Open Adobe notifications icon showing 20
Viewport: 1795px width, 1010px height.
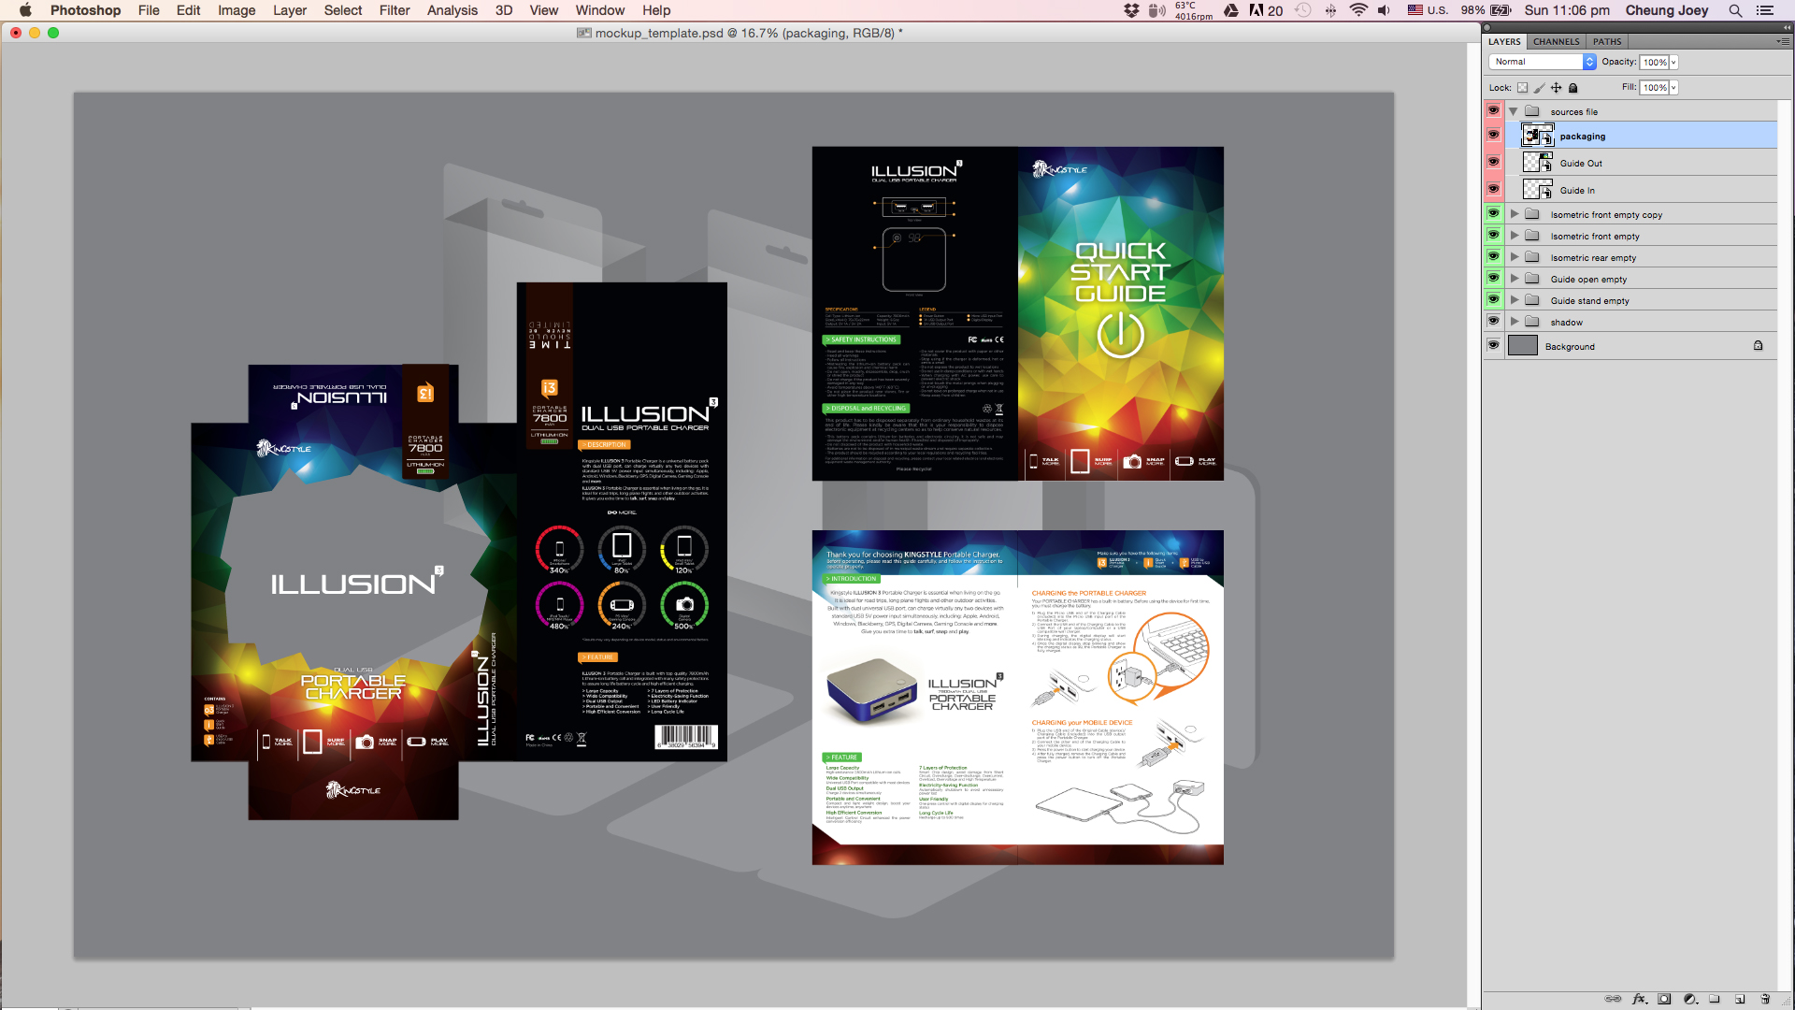[x=1266, y=10]
